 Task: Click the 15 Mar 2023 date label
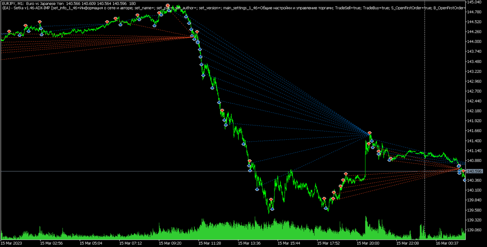pyautogui.click(x=11, y=243)
